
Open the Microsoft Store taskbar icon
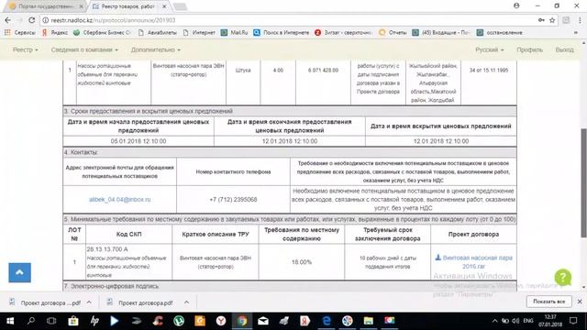[x=73, y=321]
